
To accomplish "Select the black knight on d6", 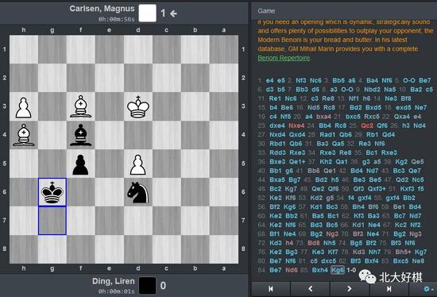I will click(x=138, y=192).
